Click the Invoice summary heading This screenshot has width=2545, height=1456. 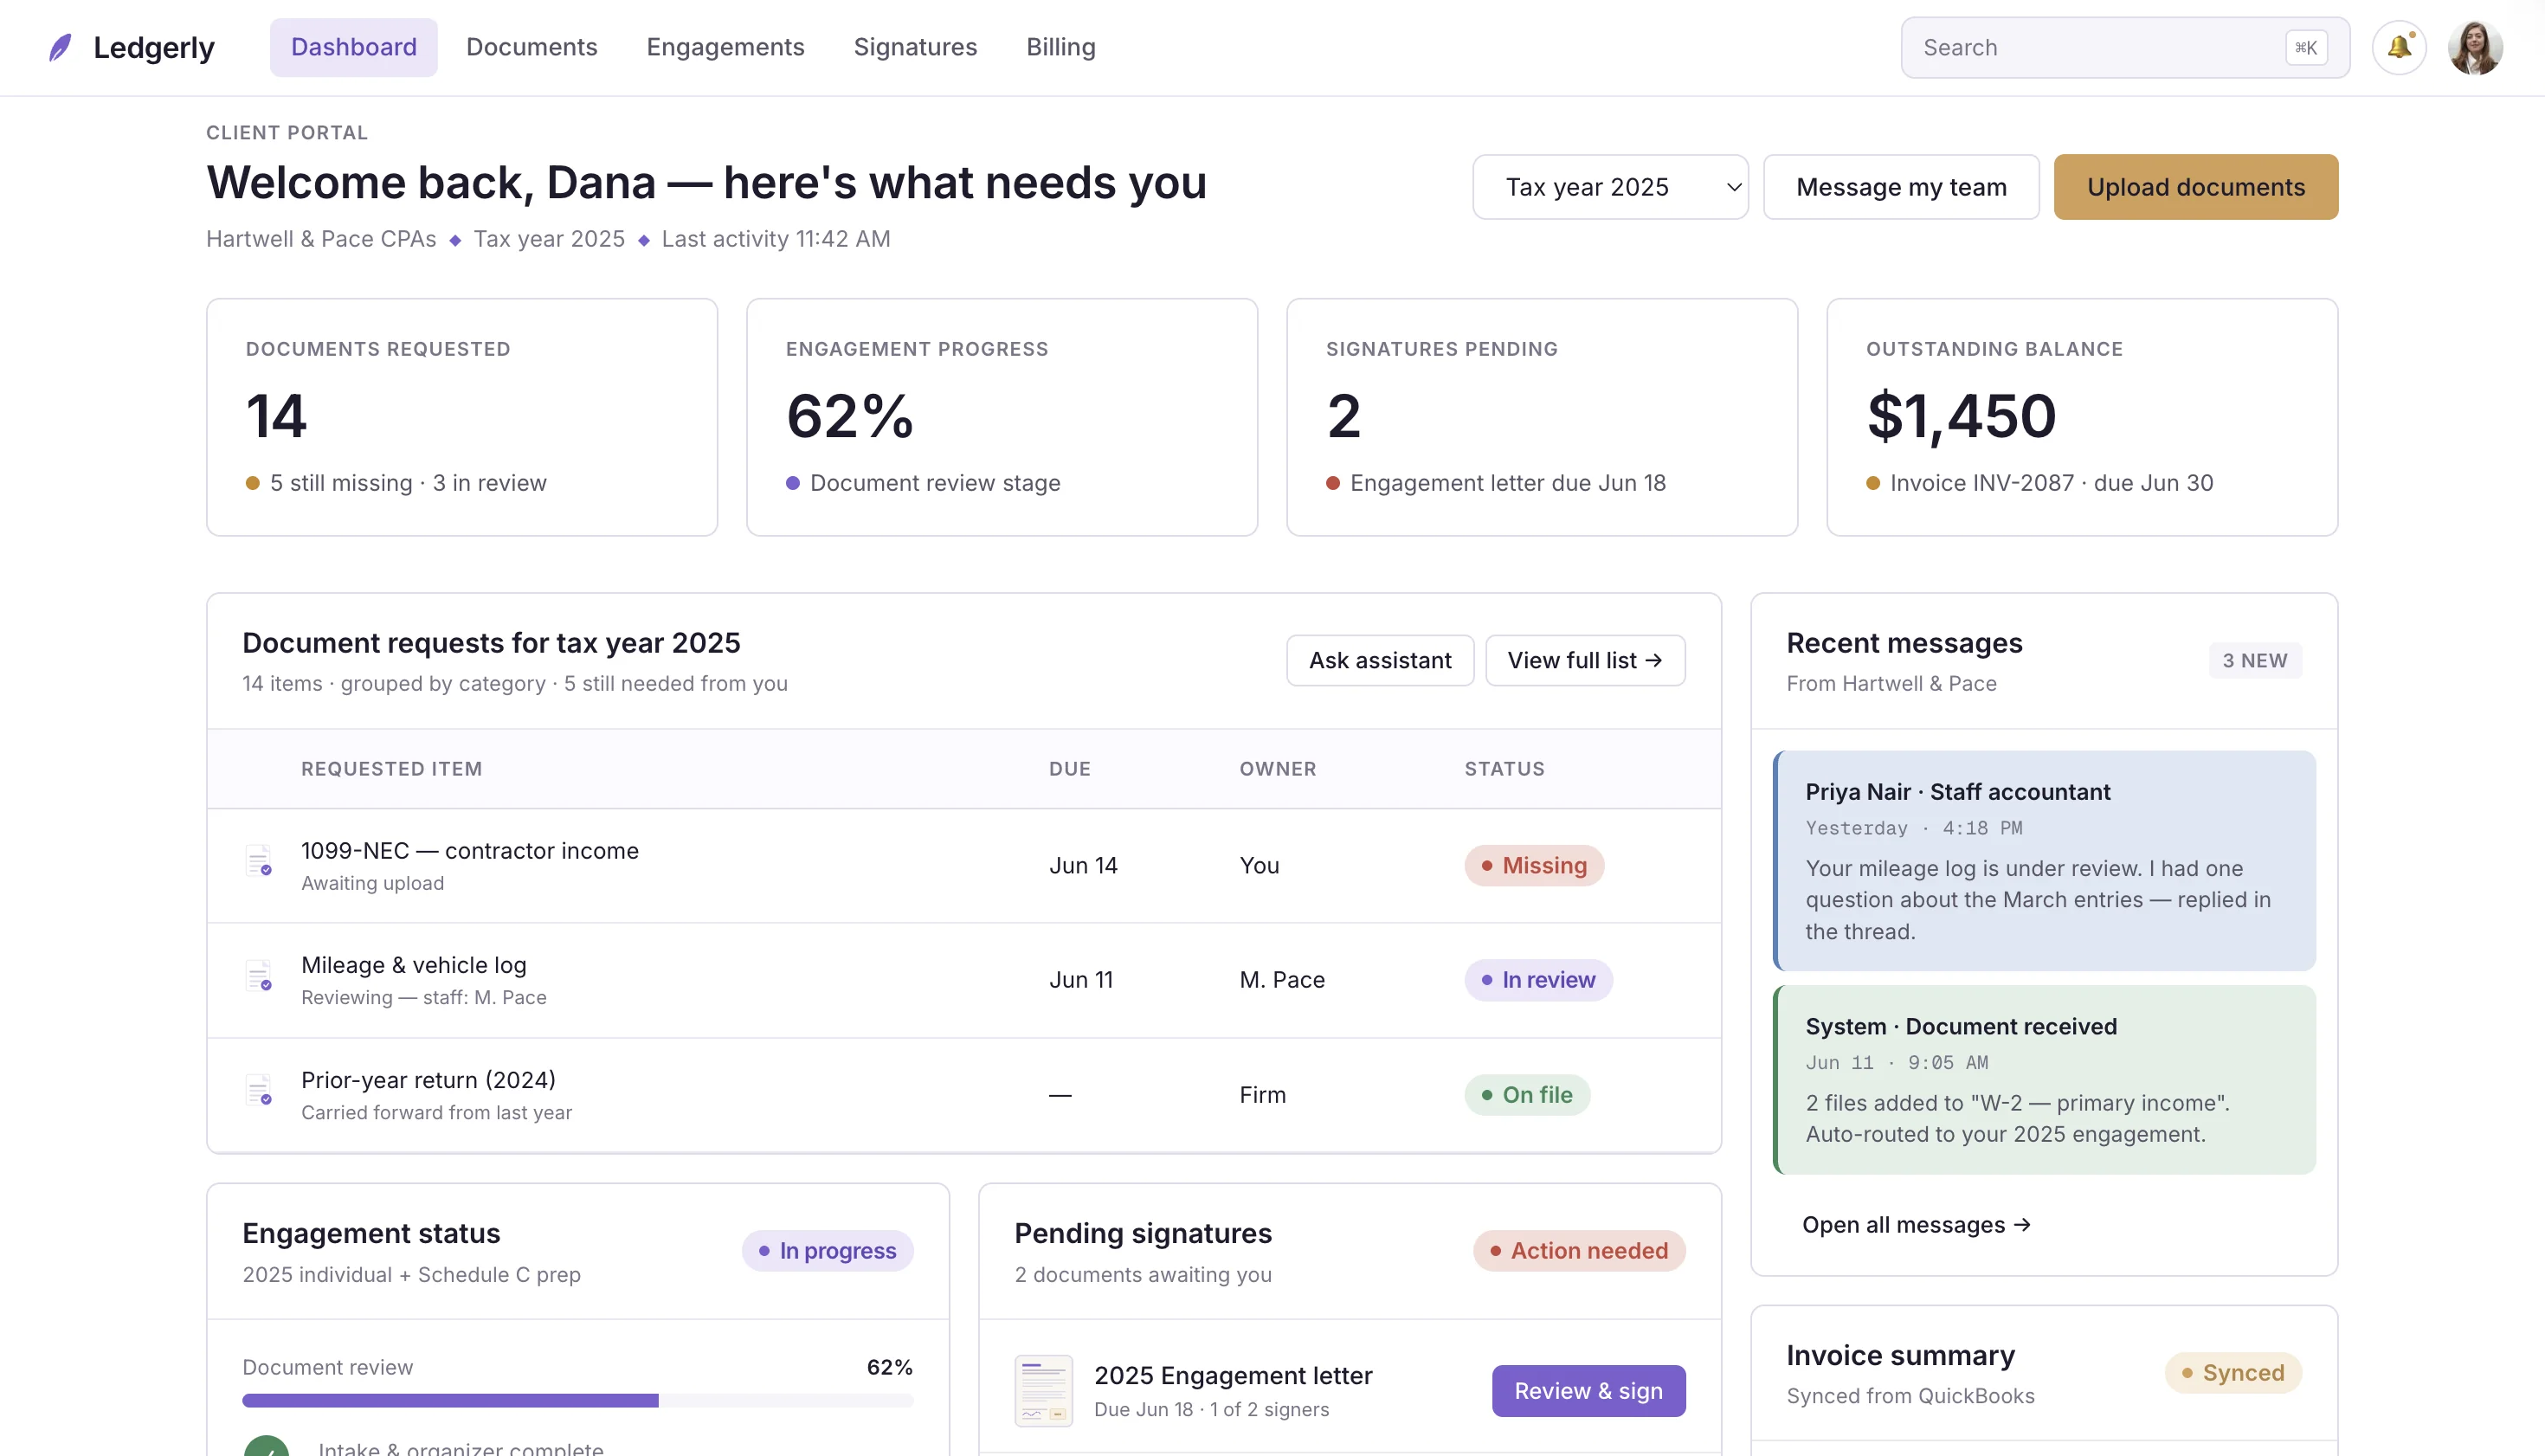[1900, 1354]
